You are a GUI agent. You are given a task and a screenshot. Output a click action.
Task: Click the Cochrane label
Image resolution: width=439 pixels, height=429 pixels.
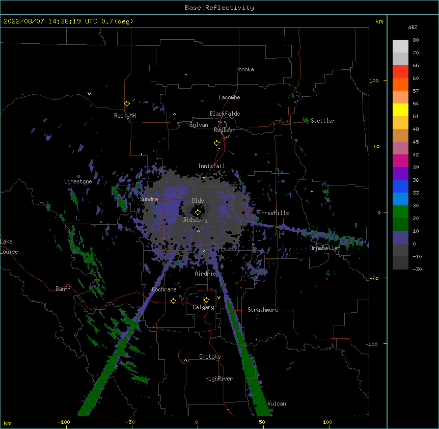[164, 289]
